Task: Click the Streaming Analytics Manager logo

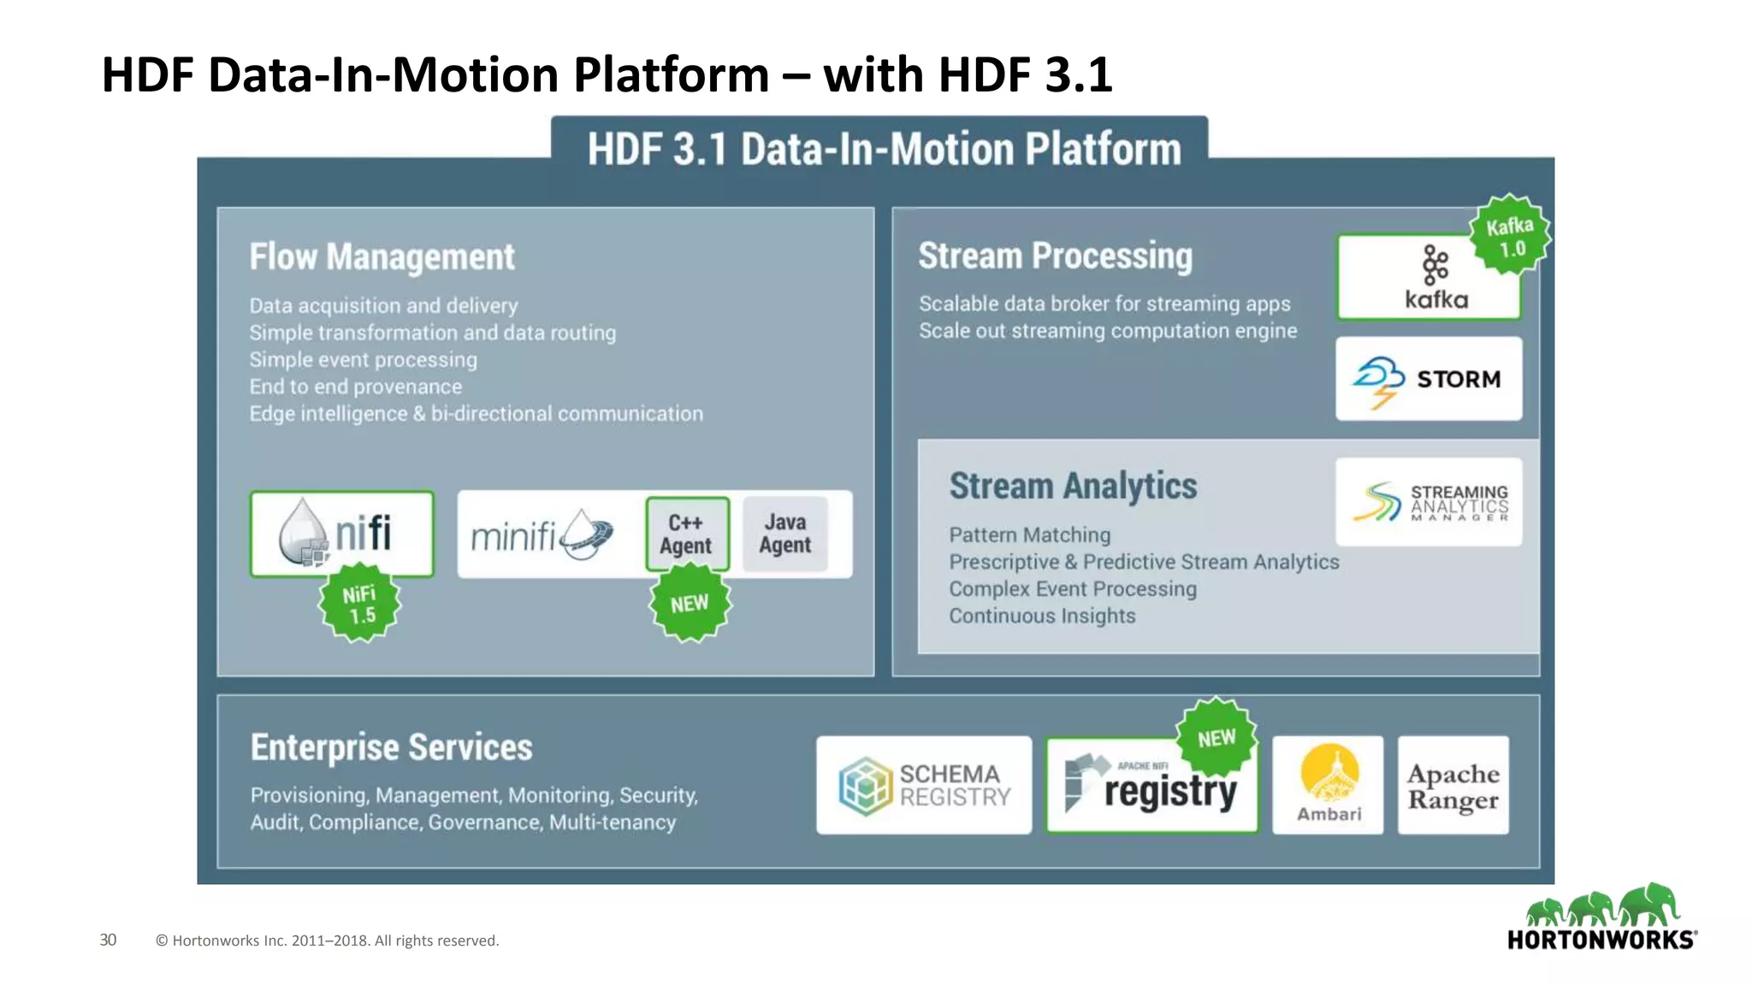Action: (x=1429, y=503)
